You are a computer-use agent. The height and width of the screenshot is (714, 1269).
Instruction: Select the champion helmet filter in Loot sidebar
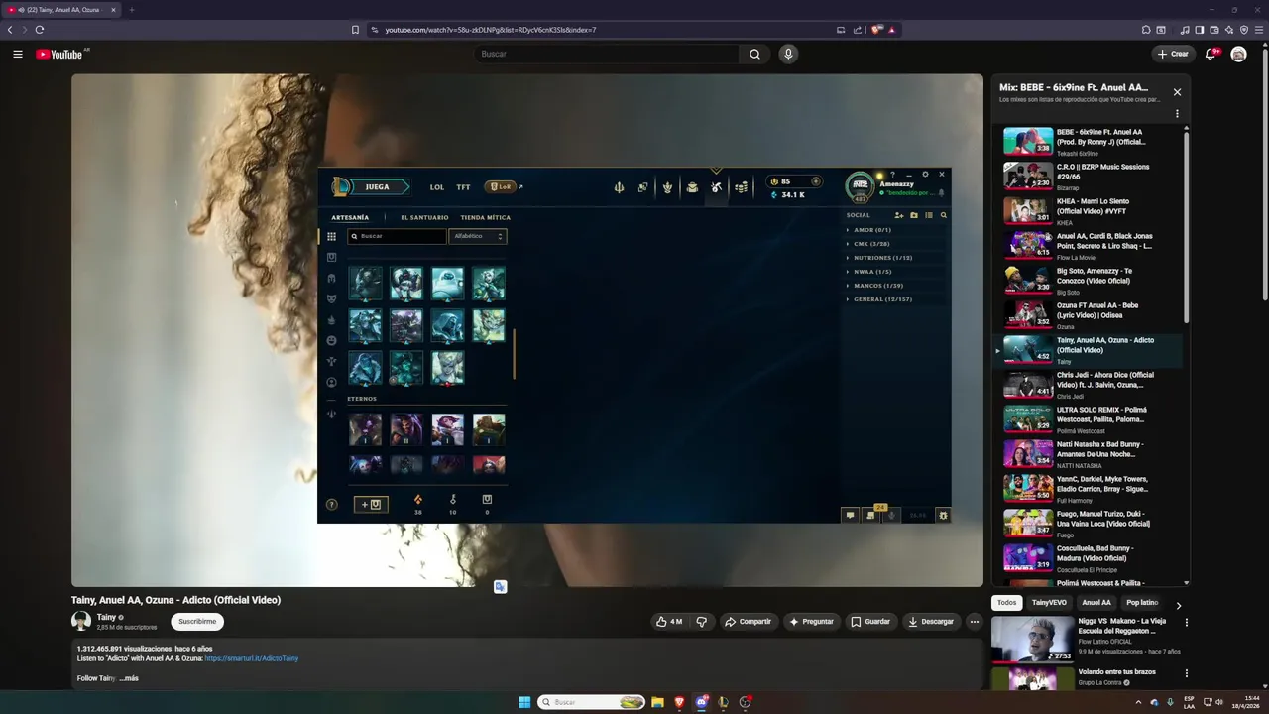331,279
